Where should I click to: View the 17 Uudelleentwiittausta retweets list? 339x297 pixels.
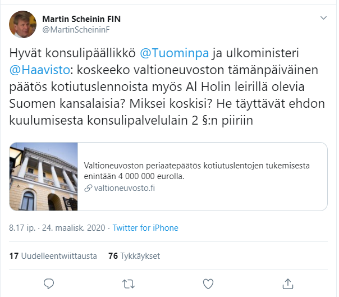53,255
